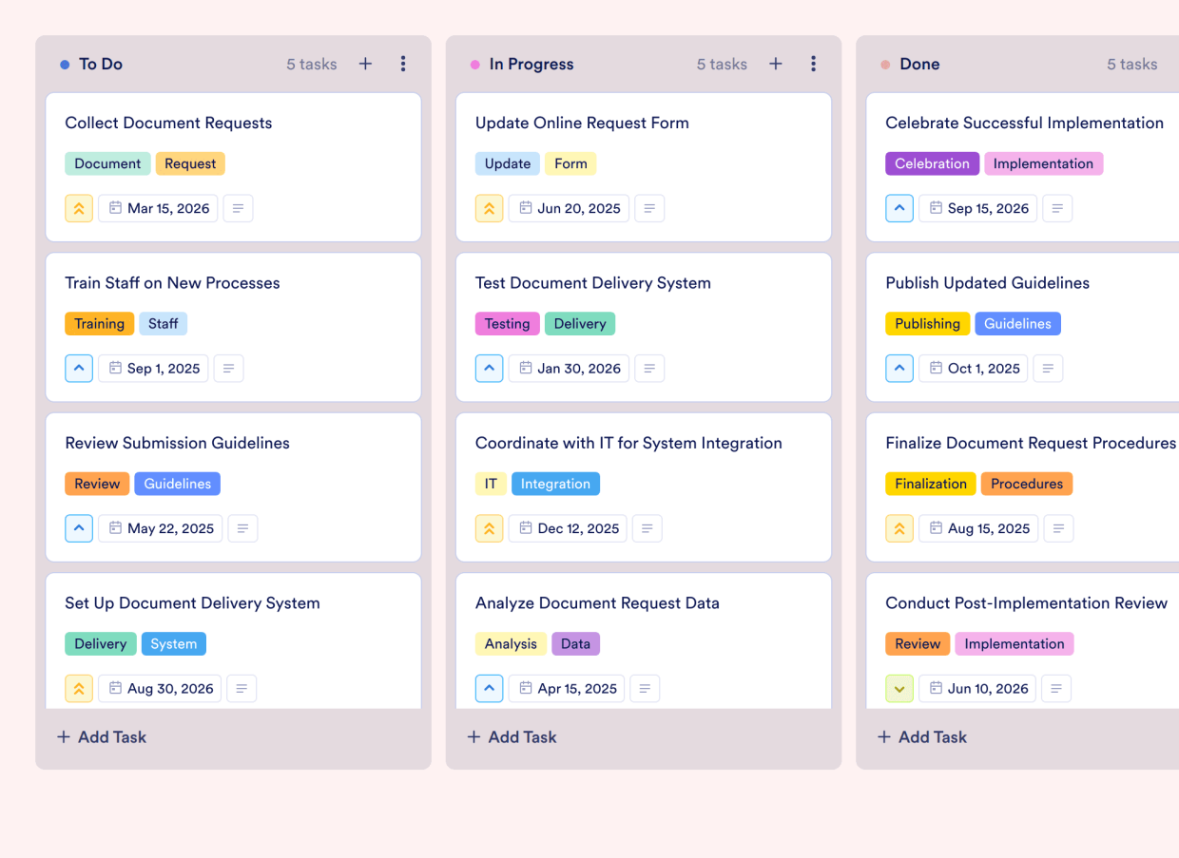
Task: Click the notes icon on Conduct Post-Implementation Review
Action: (1056, 688)
